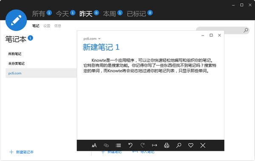This screenshot has height=161, width=255.
Task: Minimize the main Knowte window
Action: pos(233,5)
